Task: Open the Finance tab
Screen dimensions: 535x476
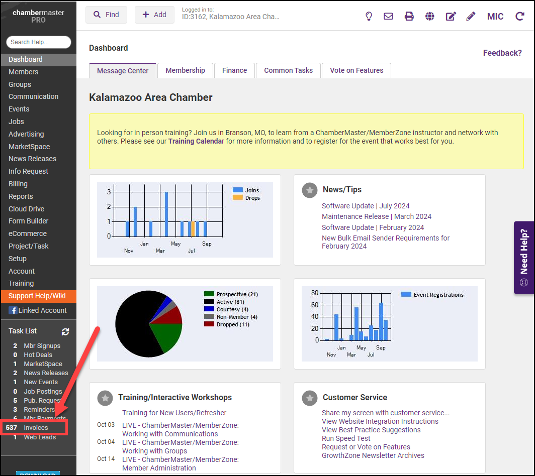Action: [x=234, y=70]
